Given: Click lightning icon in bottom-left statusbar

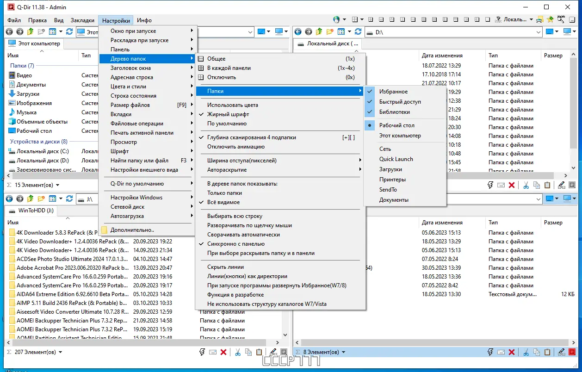Looking at the screenshot, I should click(202, 352).
